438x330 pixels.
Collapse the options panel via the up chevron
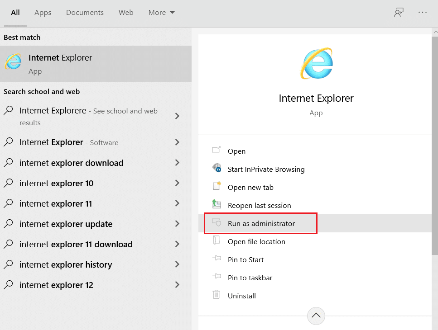[x=316, y=316]
